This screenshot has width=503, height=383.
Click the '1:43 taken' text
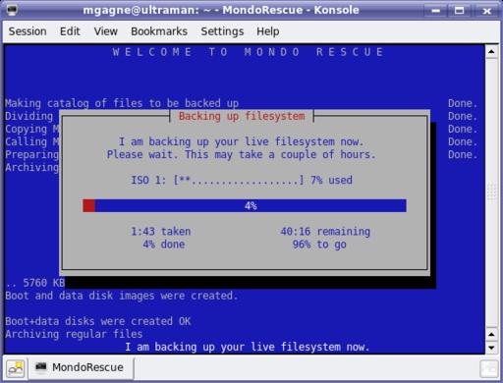click(x=161, y=232)
